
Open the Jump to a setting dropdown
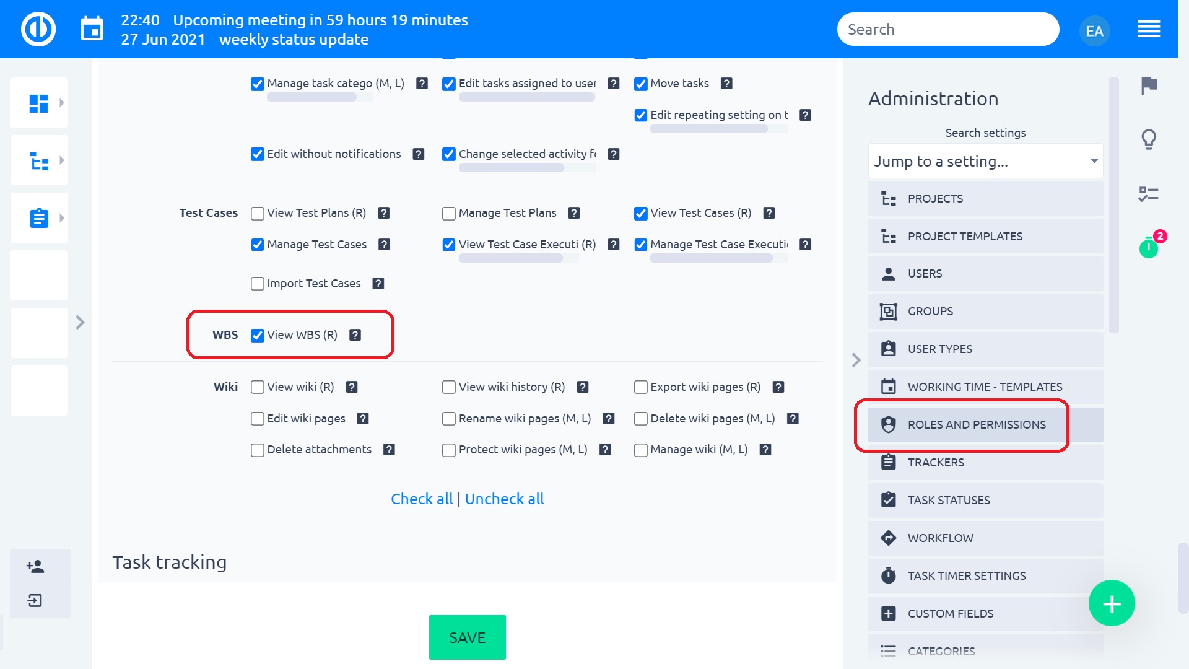click(x=985, y=161)
